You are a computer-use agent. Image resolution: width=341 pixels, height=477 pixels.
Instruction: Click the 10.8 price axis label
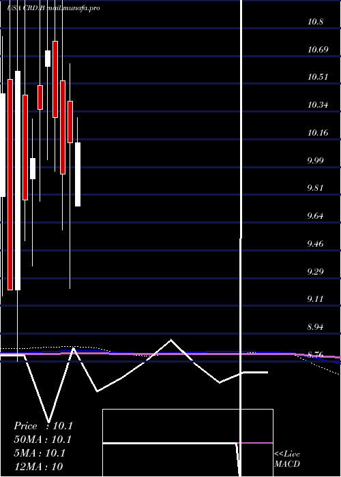[x=315, y=22]
